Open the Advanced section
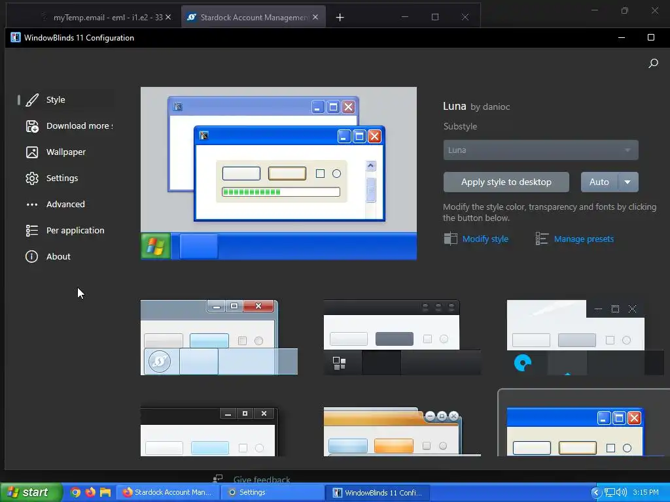The height and width of the screenshot is (502, 670). [x=66, y=204]
